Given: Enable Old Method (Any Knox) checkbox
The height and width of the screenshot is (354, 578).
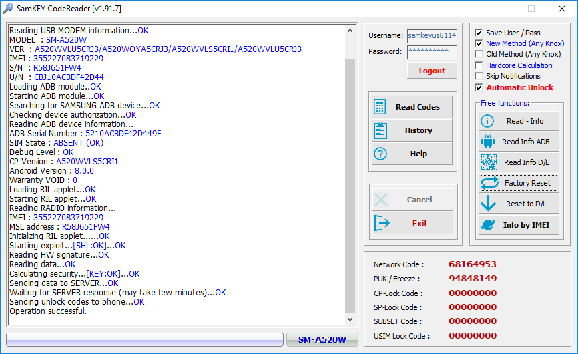Looking at the screenshot, I should coord(479,54).
